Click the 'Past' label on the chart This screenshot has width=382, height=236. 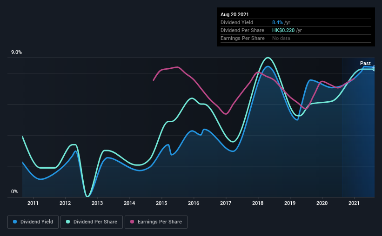(x=365, y=63)
